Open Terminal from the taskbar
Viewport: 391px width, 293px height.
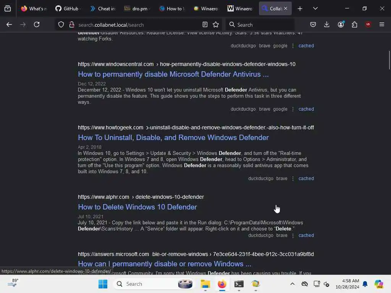239,284
